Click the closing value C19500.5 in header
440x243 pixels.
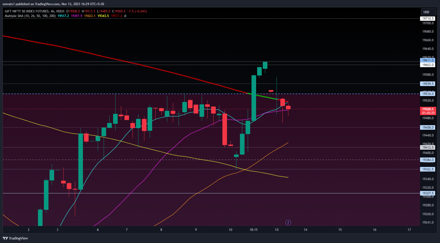tap(119, 11)
